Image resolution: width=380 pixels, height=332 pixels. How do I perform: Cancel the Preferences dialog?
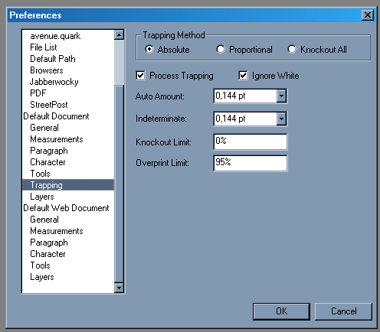click(343, 311)
